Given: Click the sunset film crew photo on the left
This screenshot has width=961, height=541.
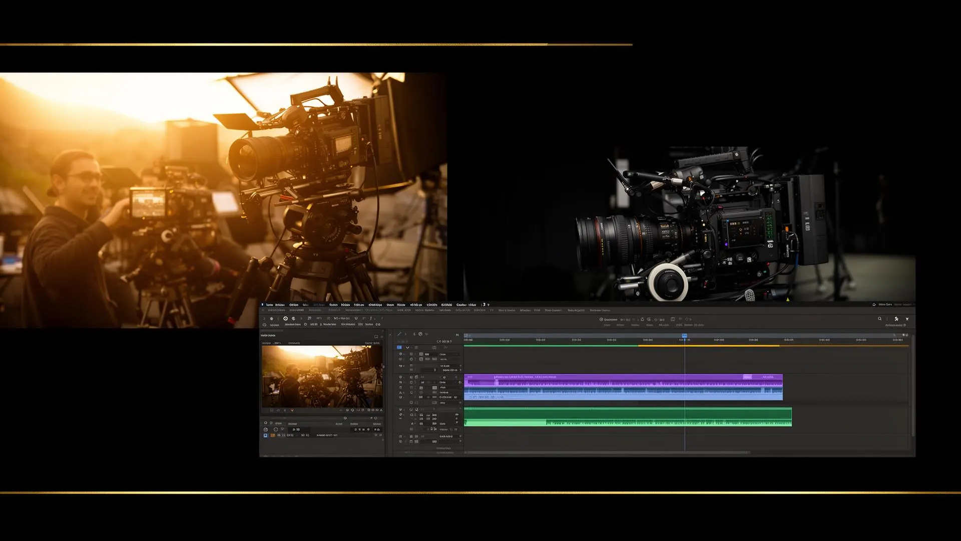Looking at the screenshot, I should click(x=223, y=200).
